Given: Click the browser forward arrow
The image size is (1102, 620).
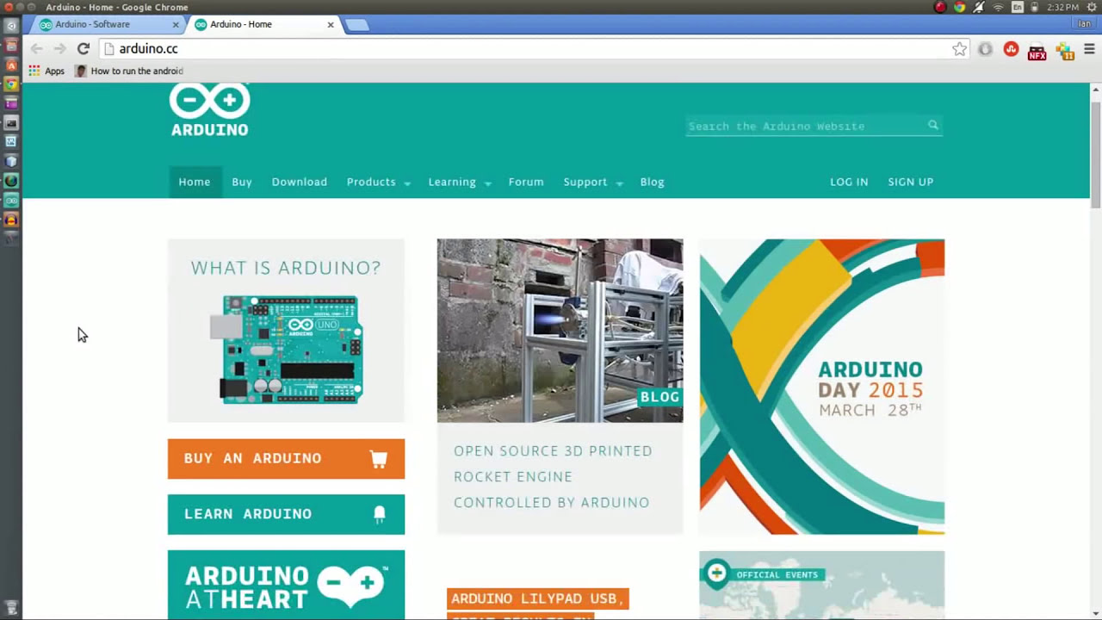Looking at the screenshot, I should 59,49.
